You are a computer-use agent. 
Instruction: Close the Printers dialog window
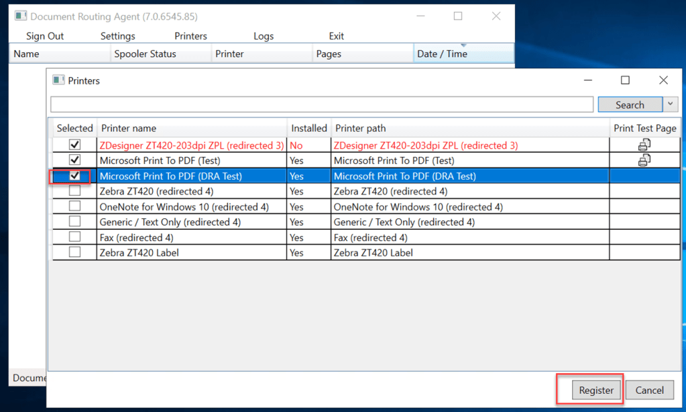(663, 80)
